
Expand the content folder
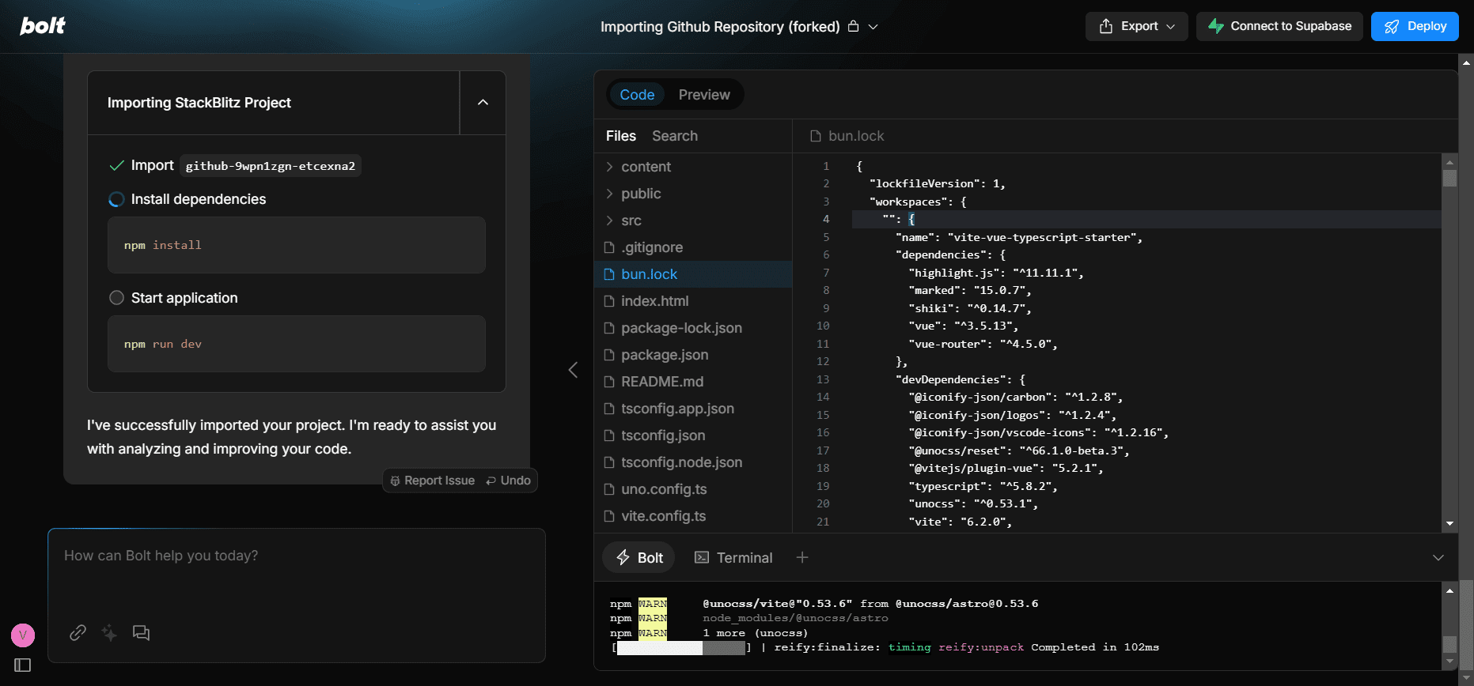(693, 167)
